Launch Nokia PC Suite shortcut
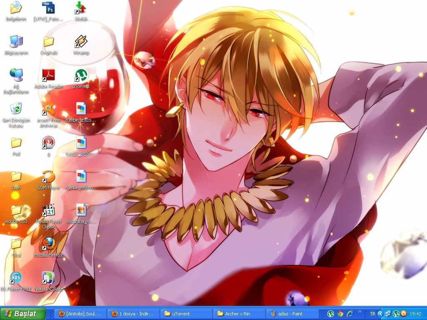Viewport: 427px width, 320px height. 48,281
